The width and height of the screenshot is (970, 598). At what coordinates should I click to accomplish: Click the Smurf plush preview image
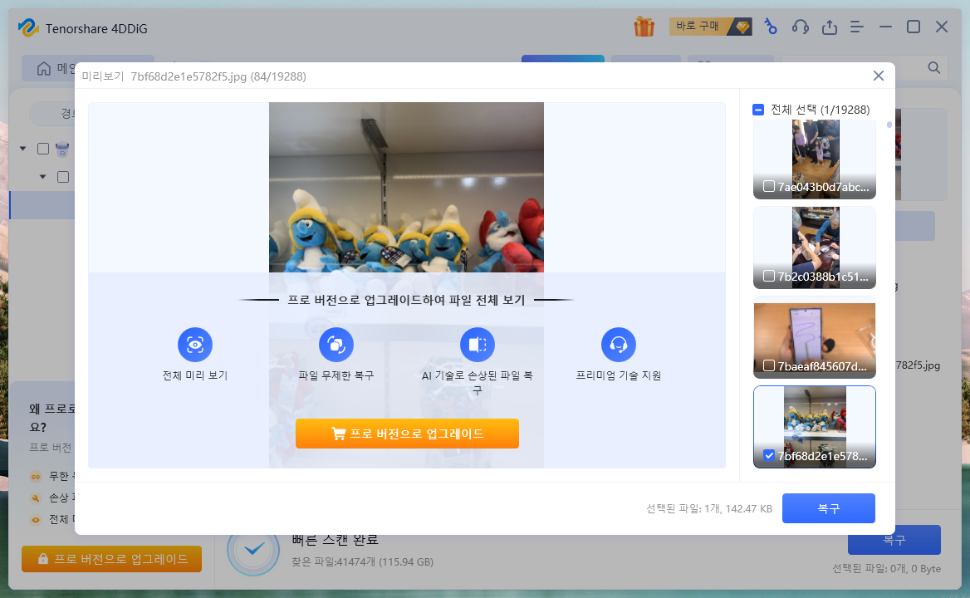pyautogui.click(x=406, y=187)
